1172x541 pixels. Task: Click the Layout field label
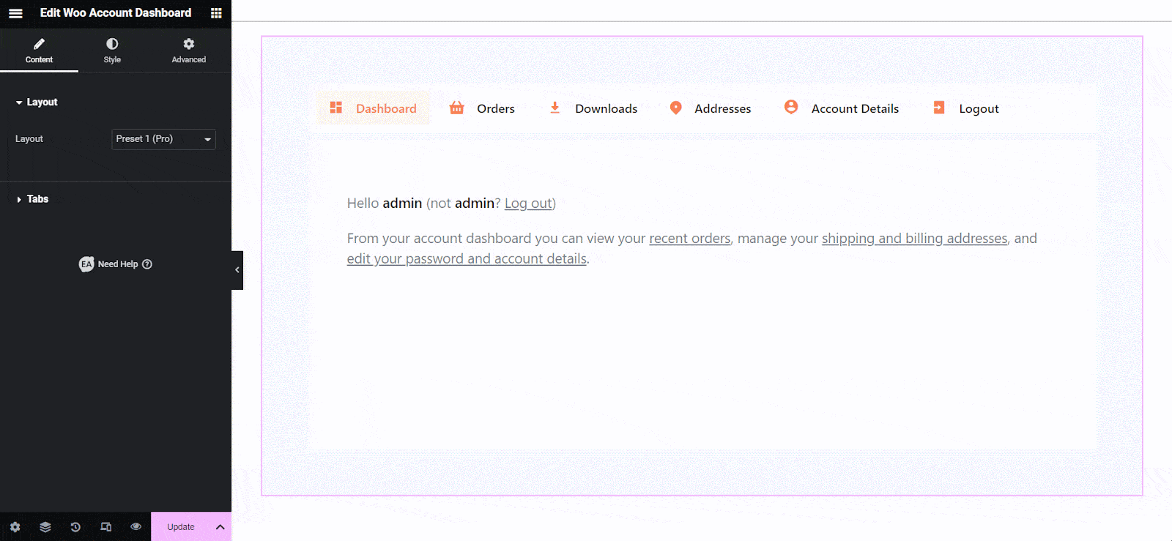(x=29, y=139)
